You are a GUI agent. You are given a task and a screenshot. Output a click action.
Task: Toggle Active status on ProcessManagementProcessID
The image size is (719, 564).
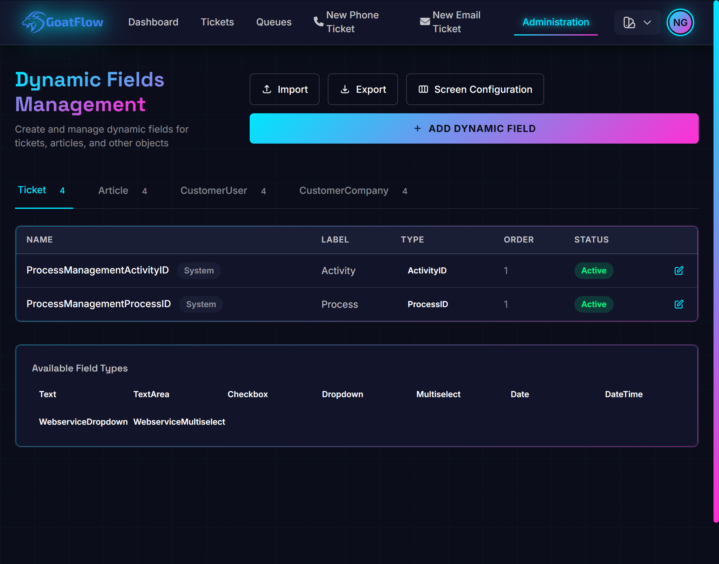[x=593, y=304]
